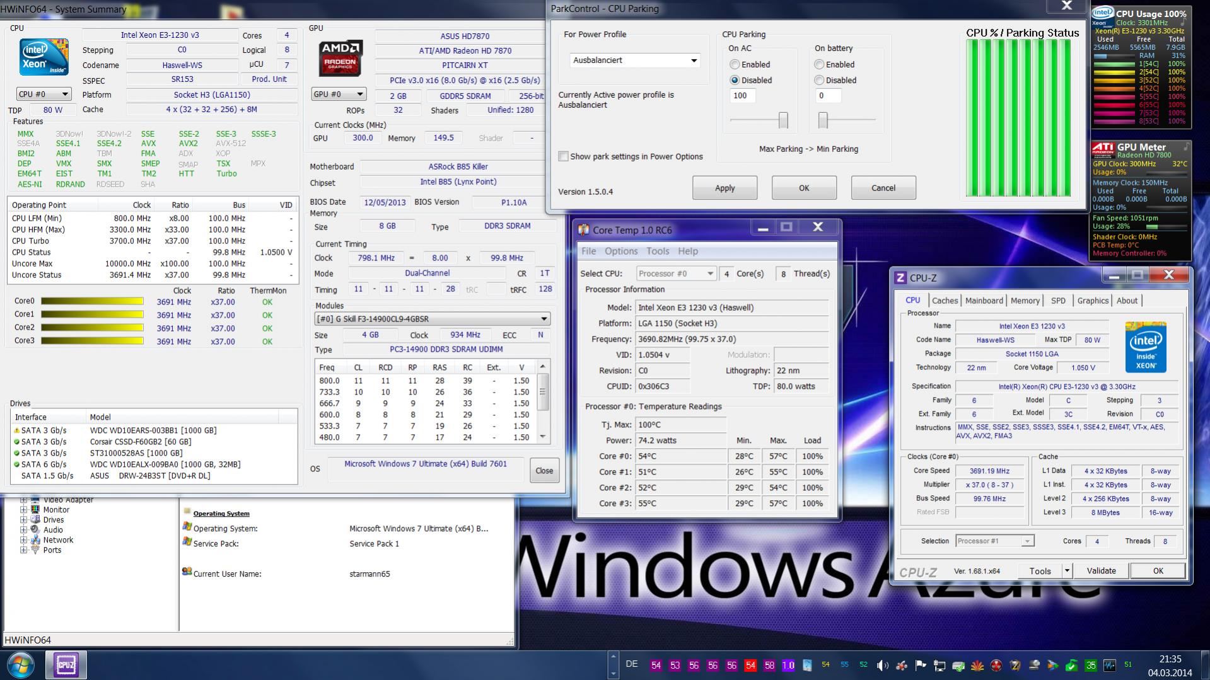Expand the Audio tree node

tap(23, 530)
